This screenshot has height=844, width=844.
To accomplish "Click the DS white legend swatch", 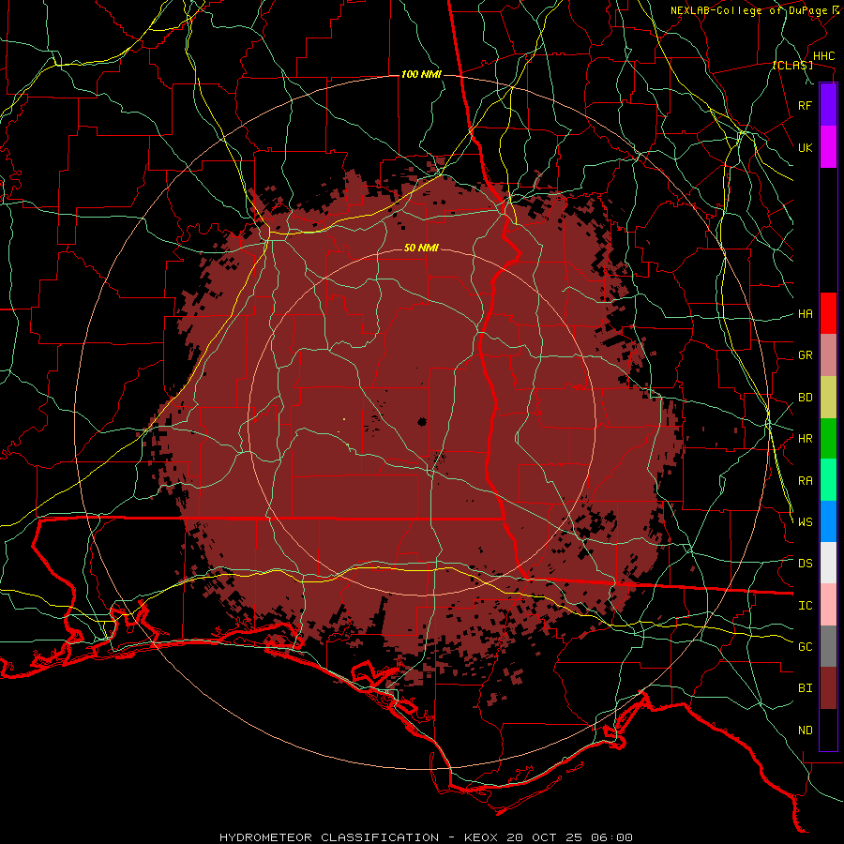I will pyautogui.click(x=828, y=563).
